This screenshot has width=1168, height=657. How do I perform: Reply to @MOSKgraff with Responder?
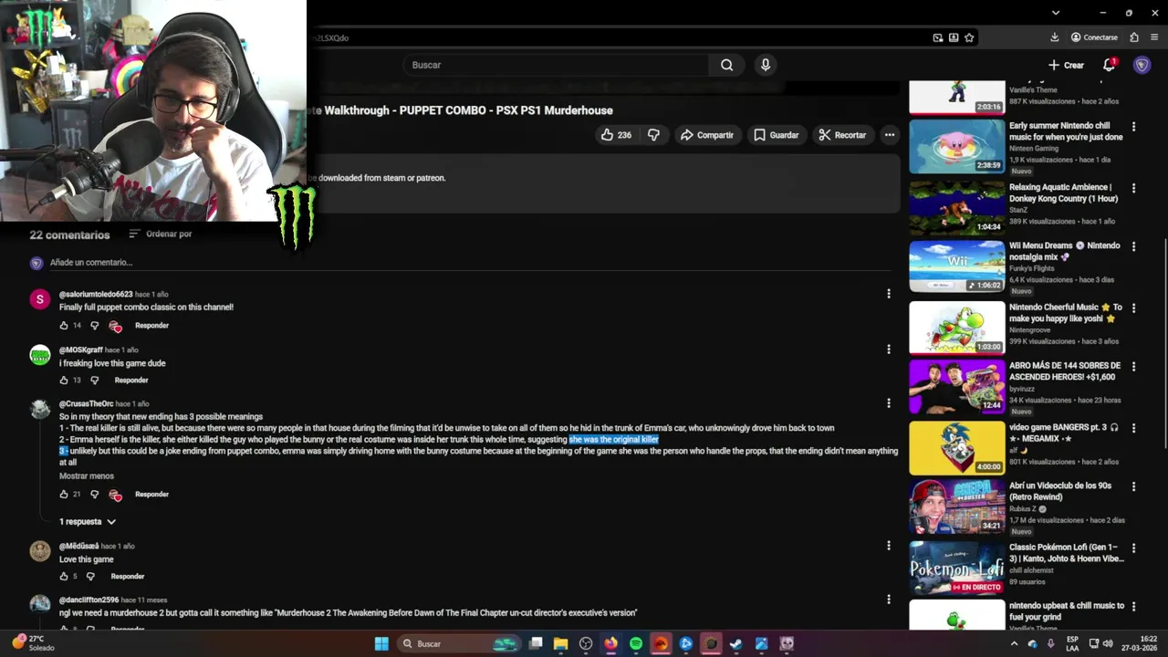131,381
